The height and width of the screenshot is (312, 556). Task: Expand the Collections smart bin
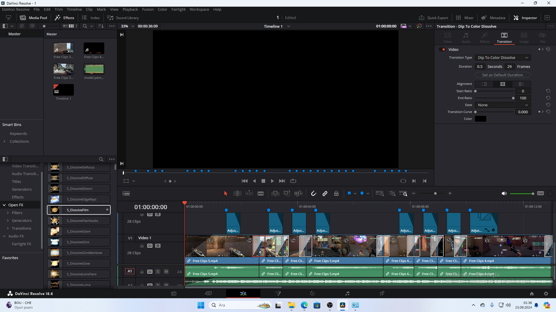click(4, 141)
